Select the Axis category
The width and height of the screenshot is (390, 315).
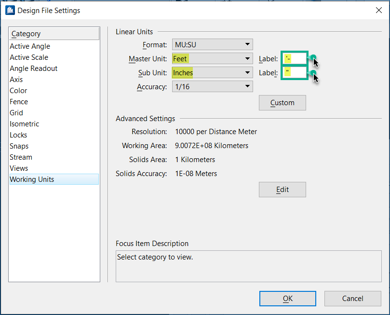coord(54,80)
